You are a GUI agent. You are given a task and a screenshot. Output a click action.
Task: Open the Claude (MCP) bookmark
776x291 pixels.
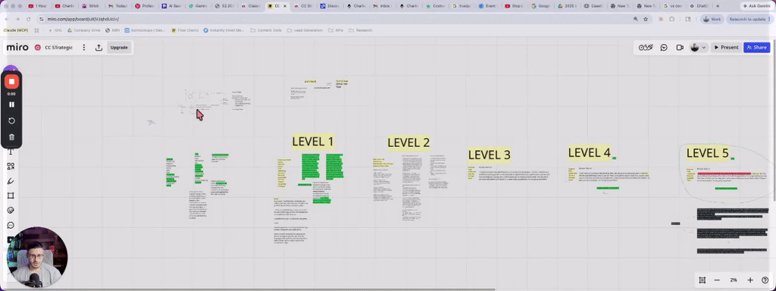pos(15,30)
